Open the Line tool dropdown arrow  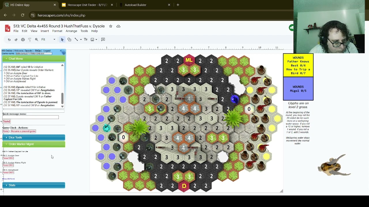pos(81,39)
